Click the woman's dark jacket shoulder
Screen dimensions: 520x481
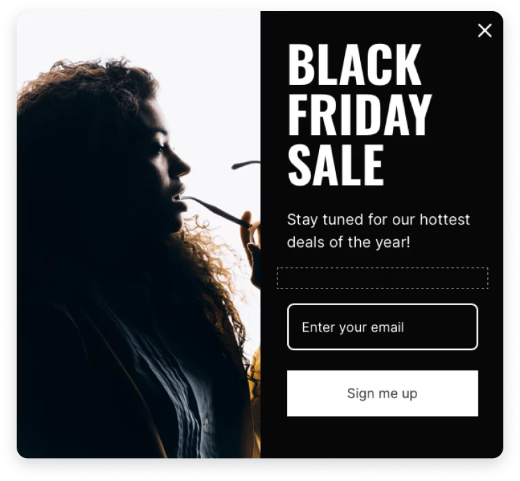(66, 365)
